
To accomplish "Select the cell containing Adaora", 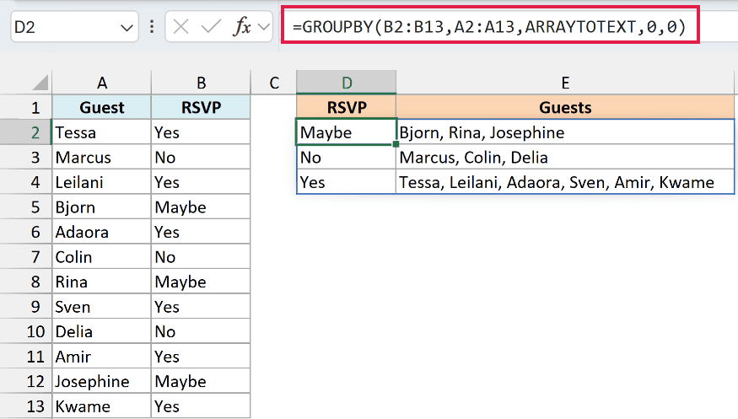I will (102, 232).
